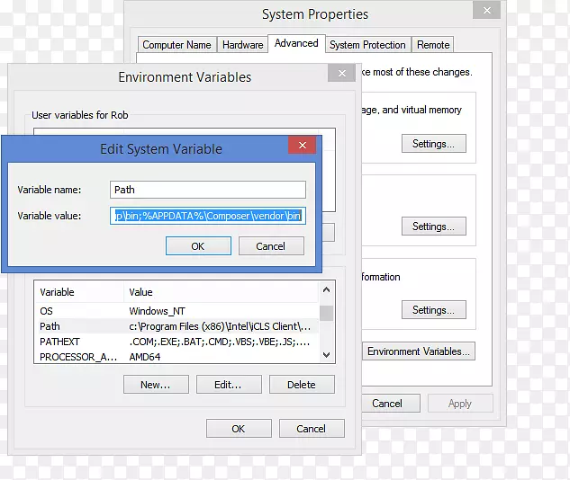Close the System Properties window
Screen dimensions: 570x480
pos(487,11)
